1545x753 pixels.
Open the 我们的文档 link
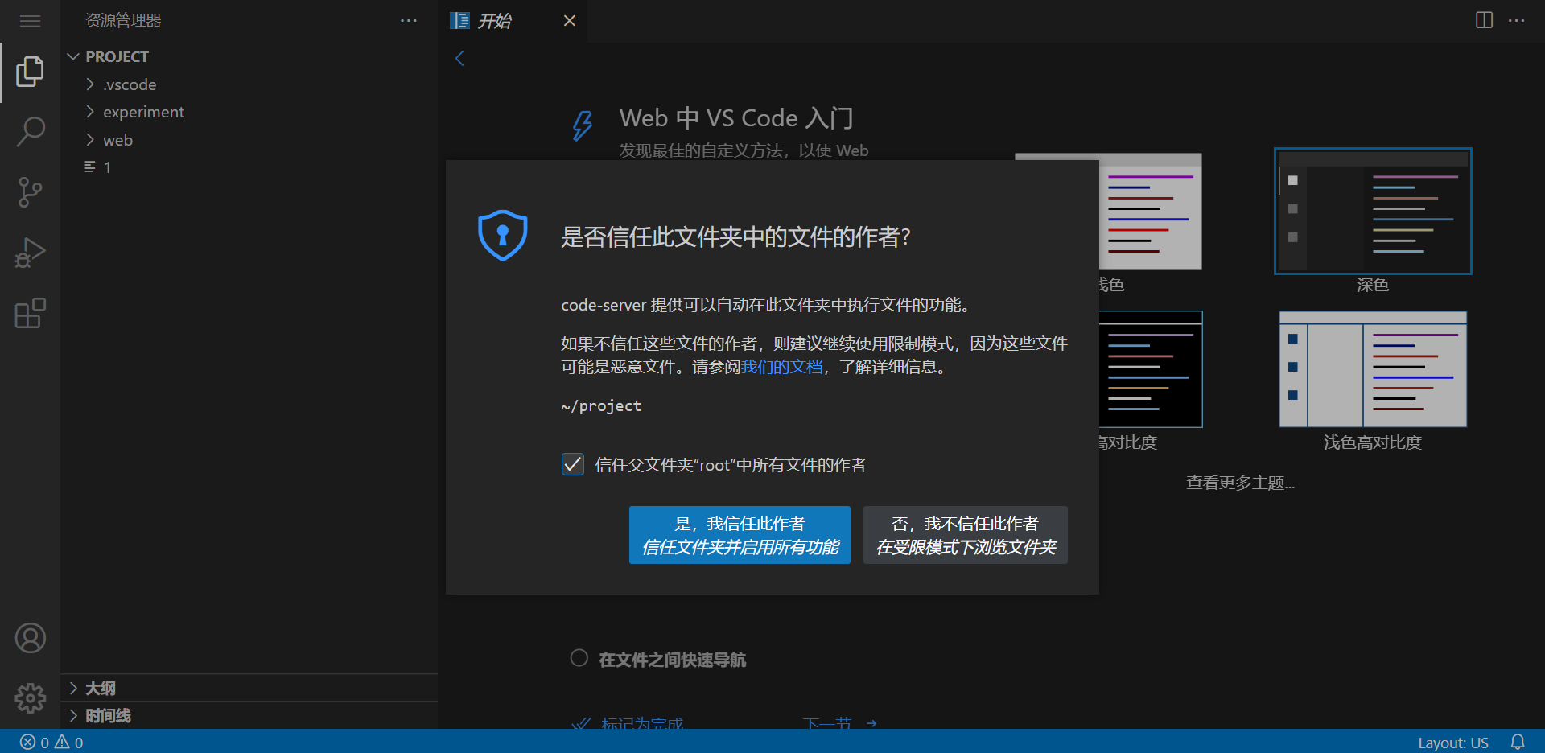tap(781, 367)
